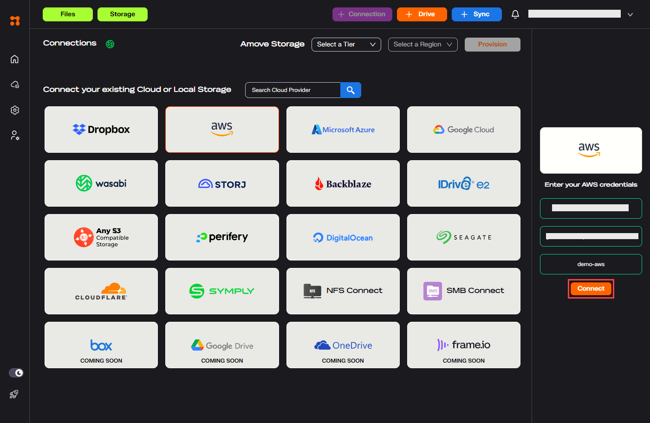The height and width of the screenshot is (423, 650).
Task: Switch to the Files tab
Action: 68,14
